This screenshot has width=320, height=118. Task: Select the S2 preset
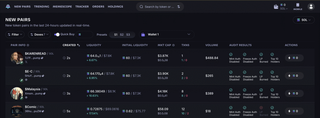coord(122,35)
